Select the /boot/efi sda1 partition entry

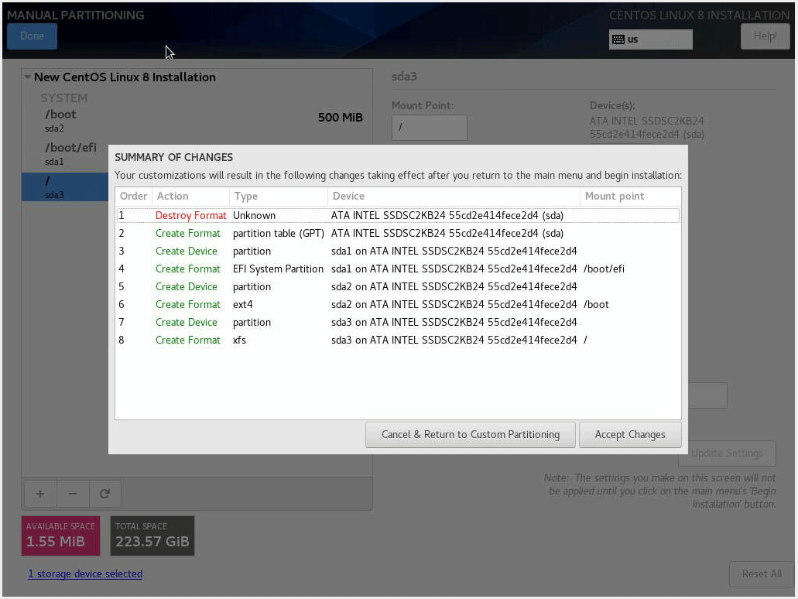coord(65,154)
